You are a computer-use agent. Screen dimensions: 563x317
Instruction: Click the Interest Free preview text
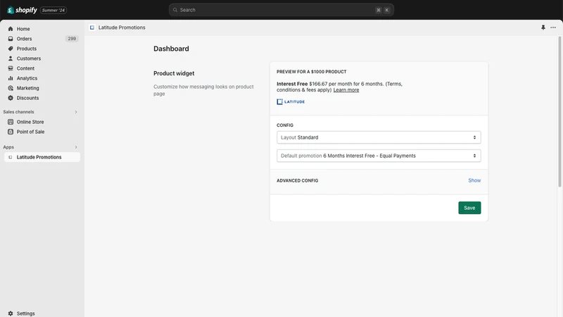click(339, 87)
